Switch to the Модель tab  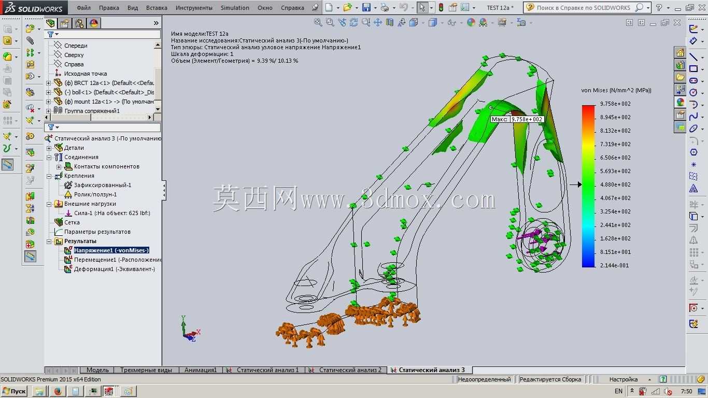tap(97, 370)
